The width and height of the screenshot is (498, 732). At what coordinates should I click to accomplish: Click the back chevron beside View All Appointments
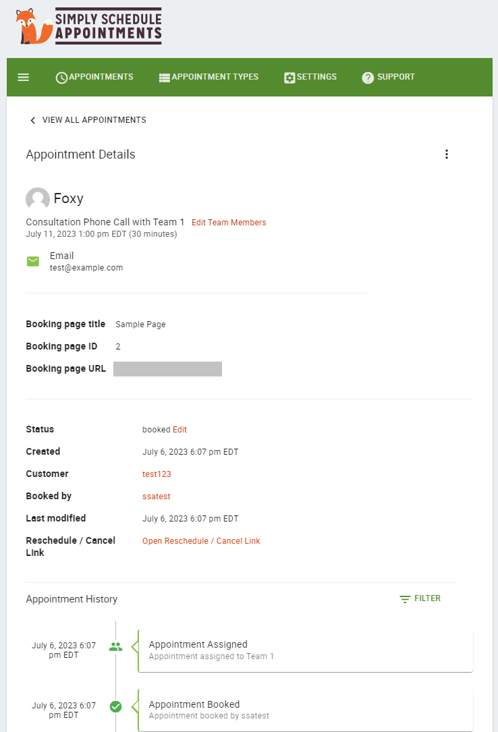(x=32, y=120)
